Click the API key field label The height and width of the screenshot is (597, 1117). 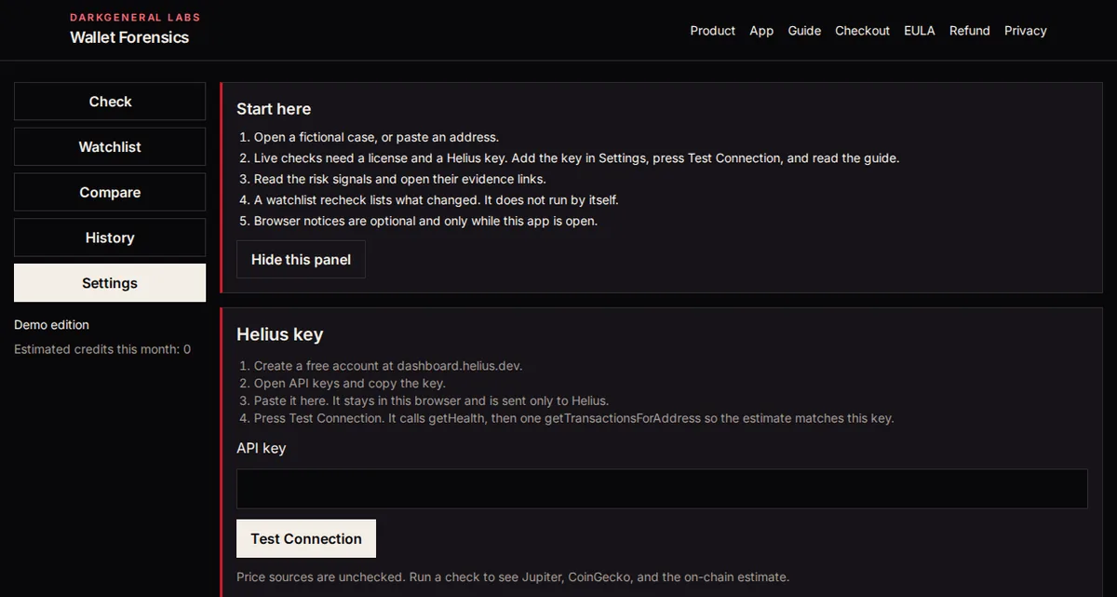262,448
